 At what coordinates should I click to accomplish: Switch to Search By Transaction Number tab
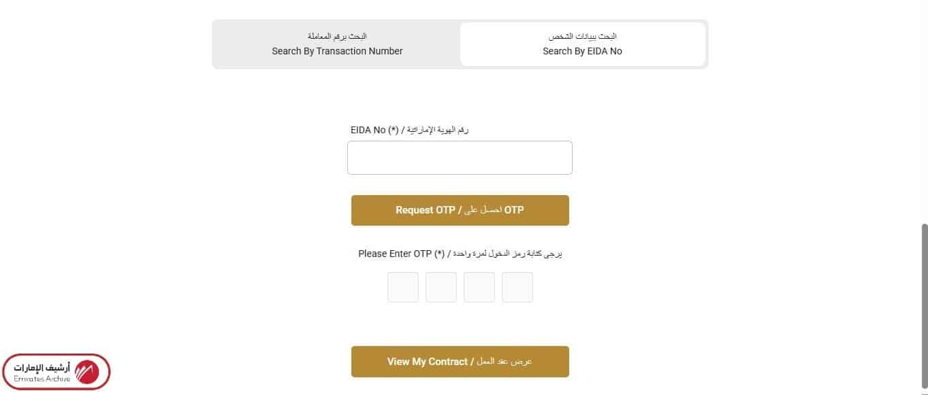(337, 44)
